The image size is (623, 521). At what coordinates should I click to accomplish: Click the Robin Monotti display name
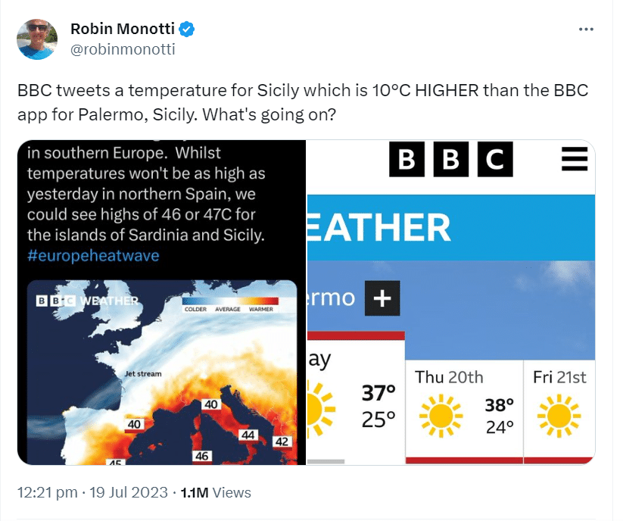(123, 29)
